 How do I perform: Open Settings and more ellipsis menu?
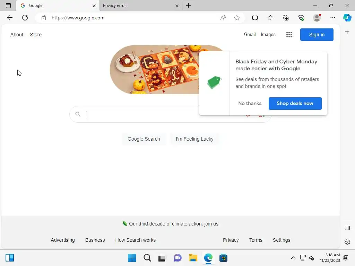tap(332, 18)
